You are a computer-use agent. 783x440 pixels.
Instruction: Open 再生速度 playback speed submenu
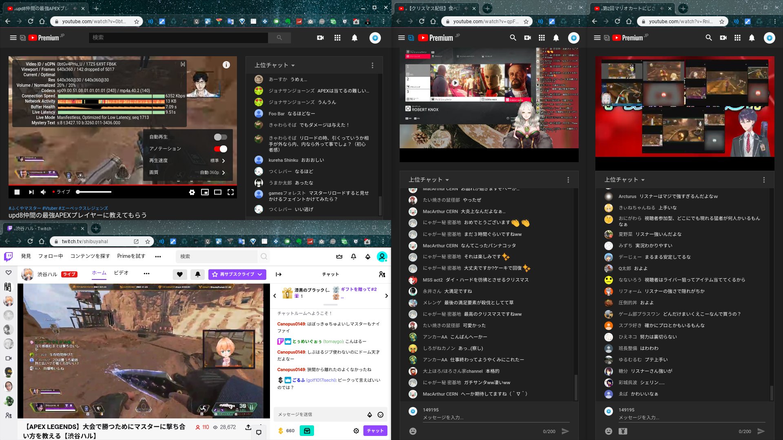[x=188, y=161]
